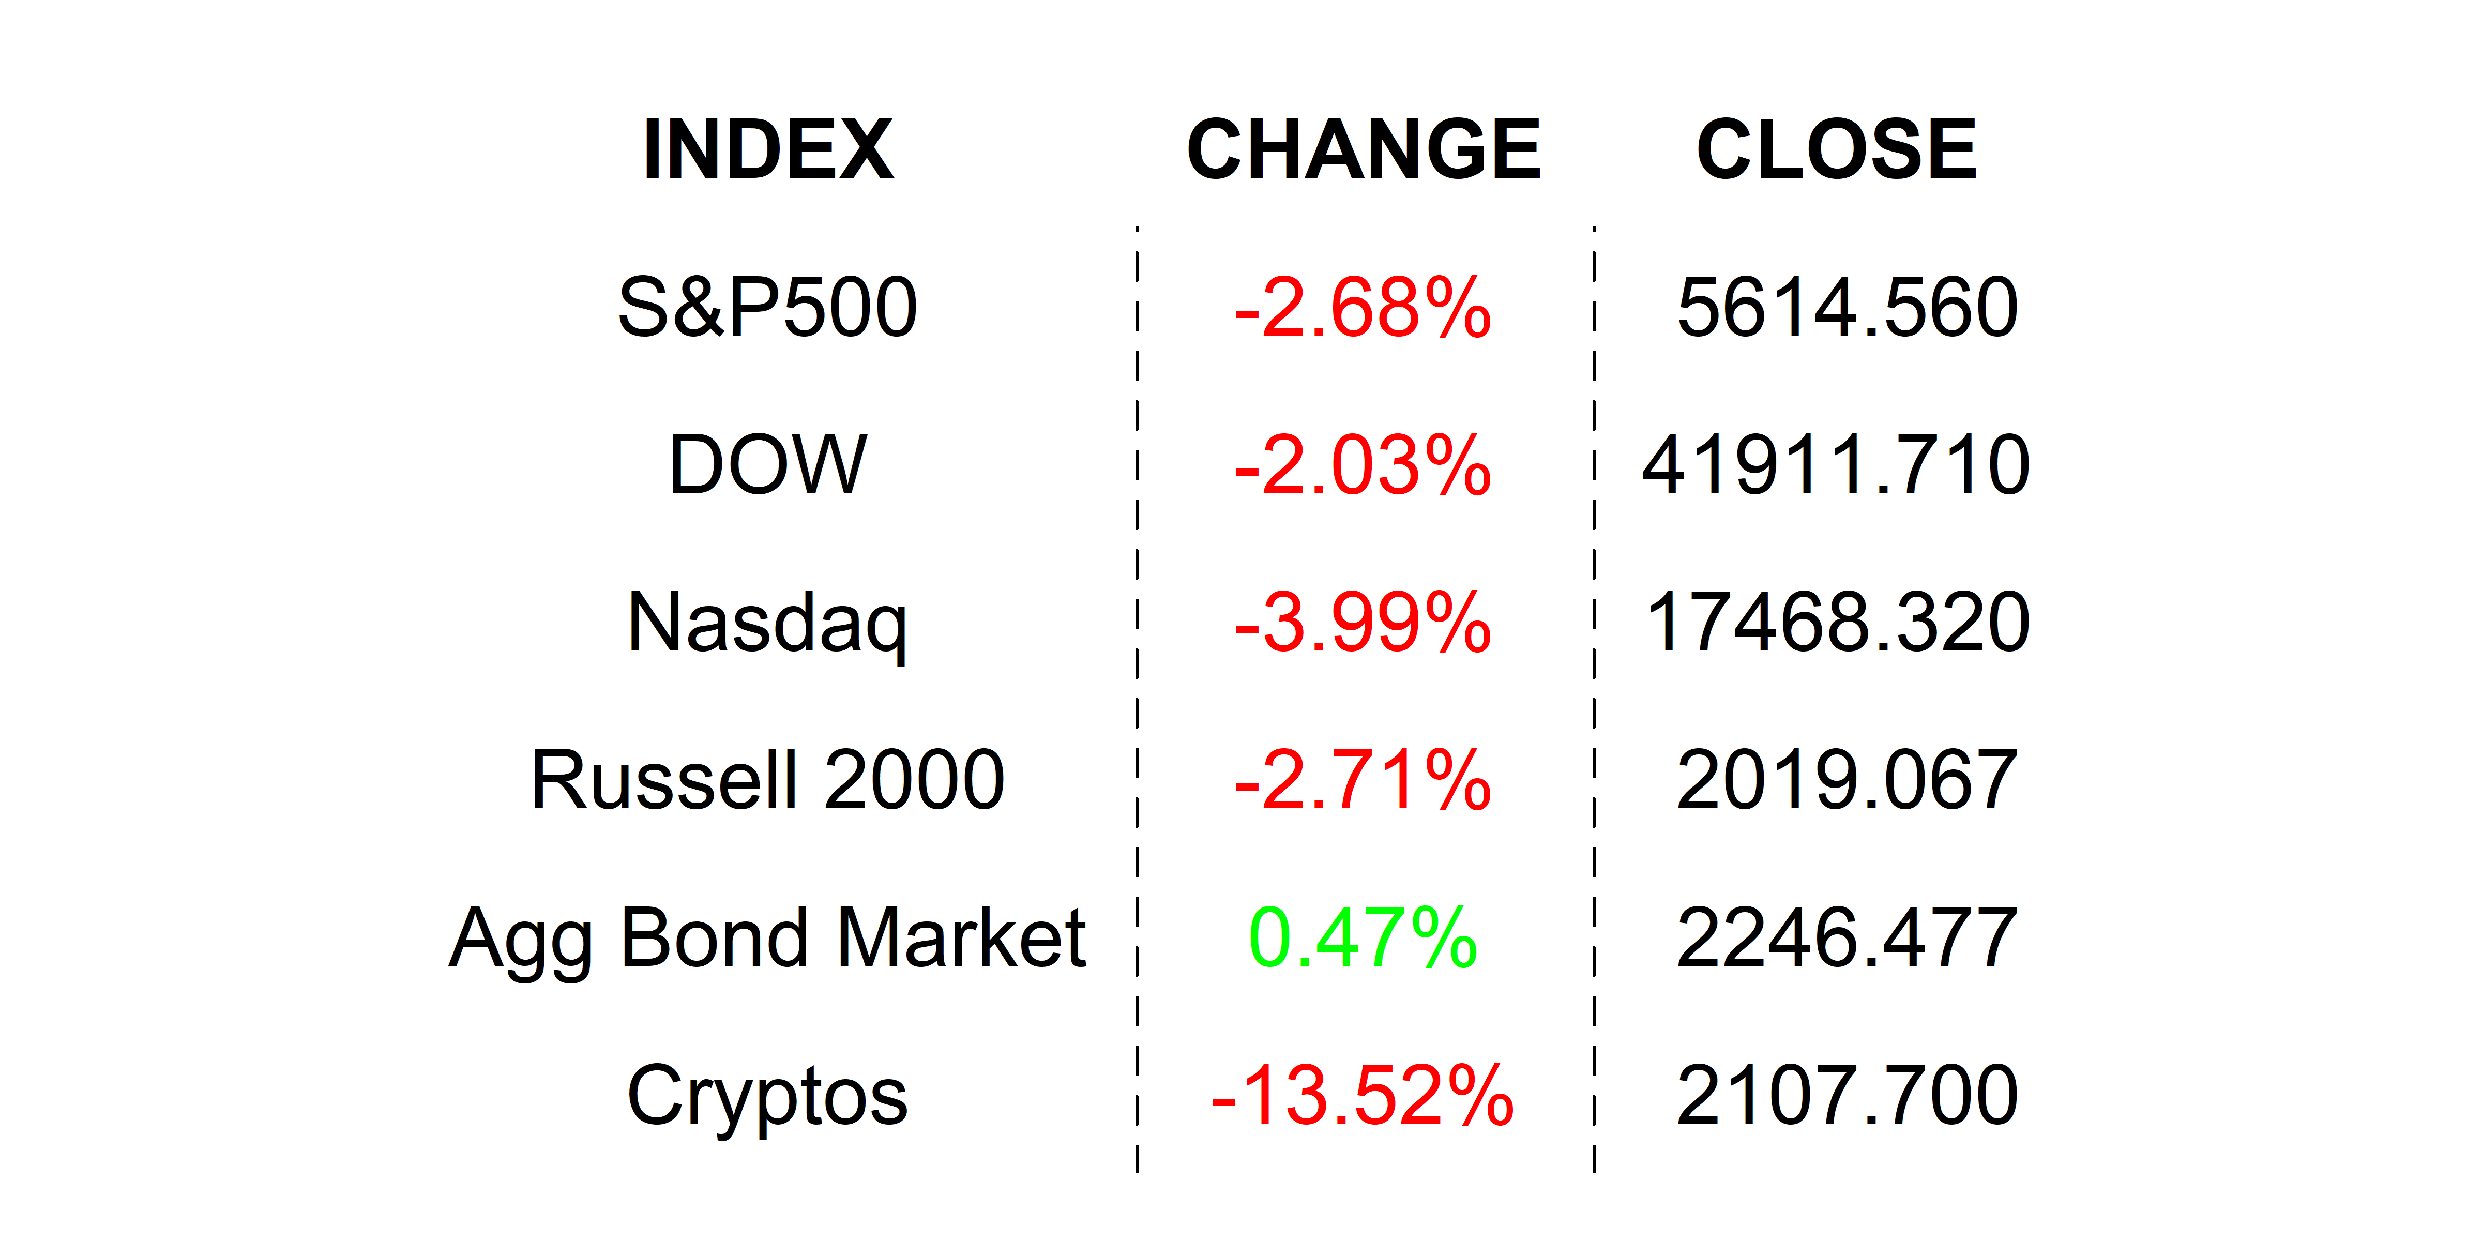The image size is (2482, 1241).
Task: Click the Russell 2000 close 2019.067
Action: (1847, 780)
